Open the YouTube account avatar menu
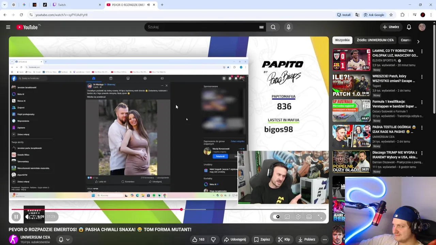Image resolution: width=436 pixels, height=245 pixels. pyautogui.click(x=422, y=27)
